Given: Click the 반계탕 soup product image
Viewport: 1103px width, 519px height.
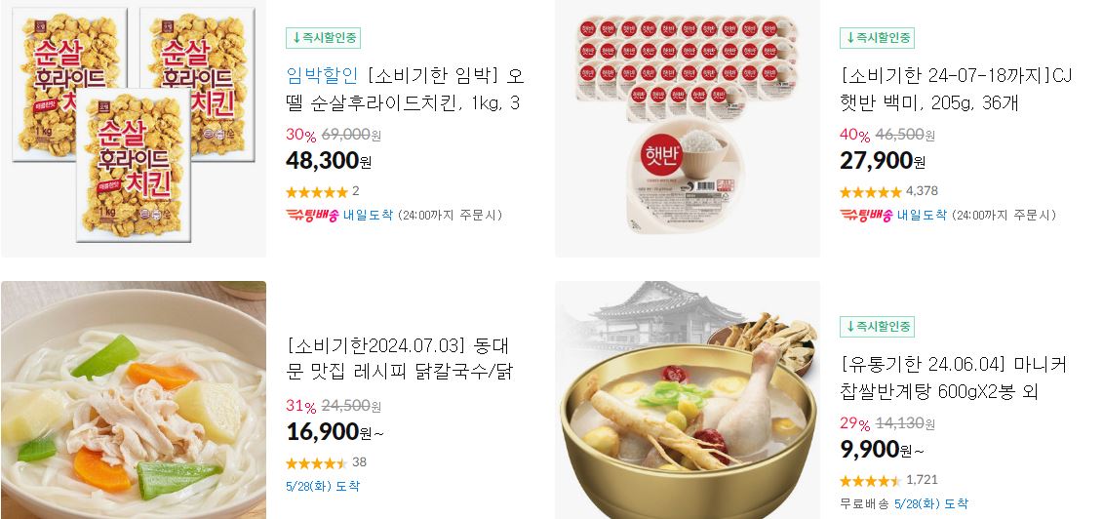Looking at the screenshot, I should [x=688, y=400].
